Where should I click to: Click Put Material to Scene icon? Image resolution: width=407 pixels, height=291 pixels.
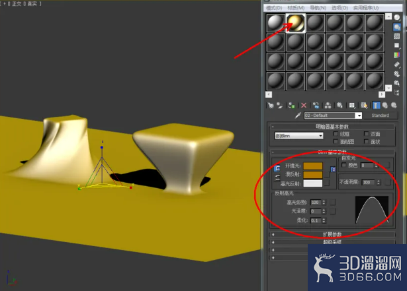pos(279,106)
